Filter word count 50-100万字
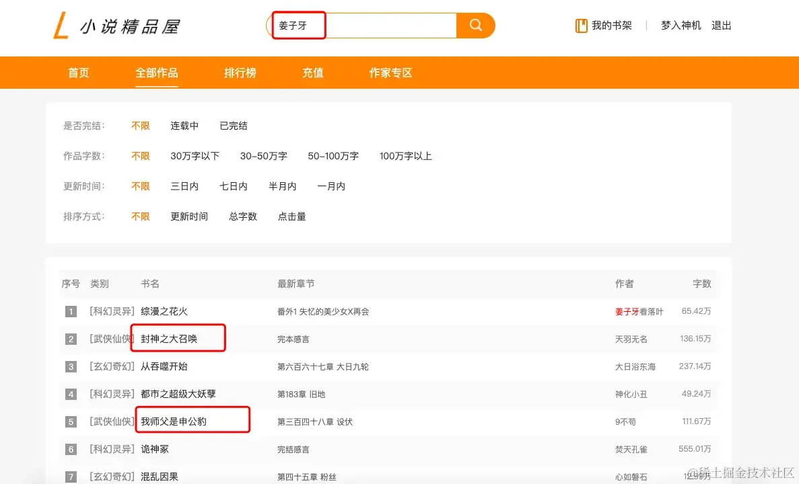799x484 pixels. [333, 156]
